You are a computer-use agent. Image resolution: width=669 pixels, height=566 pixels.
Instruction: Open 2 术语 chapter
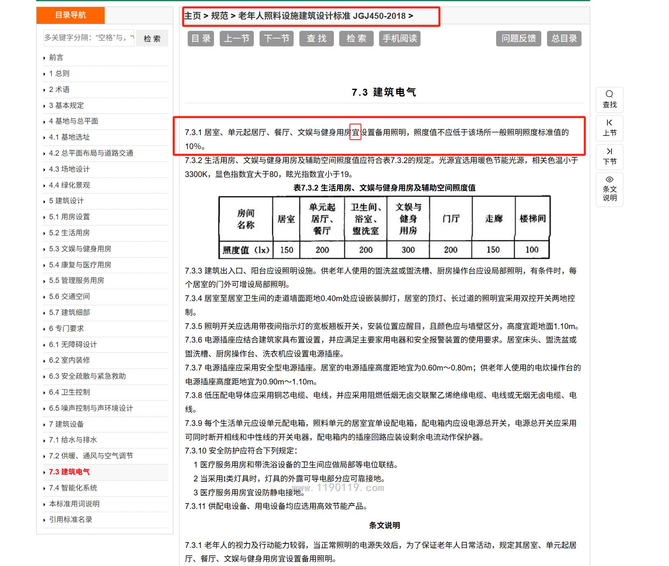[59, 90]
